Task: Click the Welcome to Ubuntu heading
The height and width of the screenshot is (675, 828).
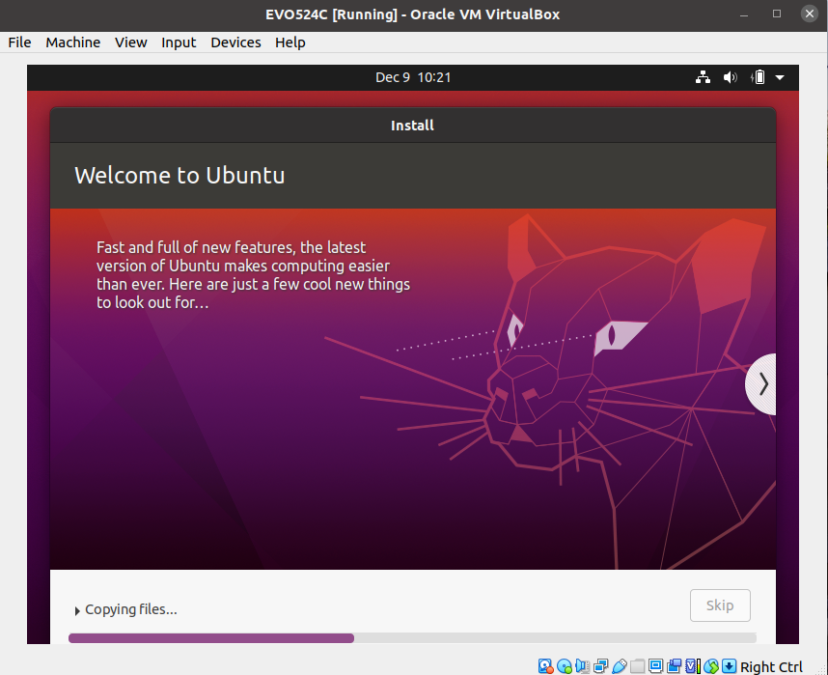Action: pyautogui.click(x=179, y=176)
